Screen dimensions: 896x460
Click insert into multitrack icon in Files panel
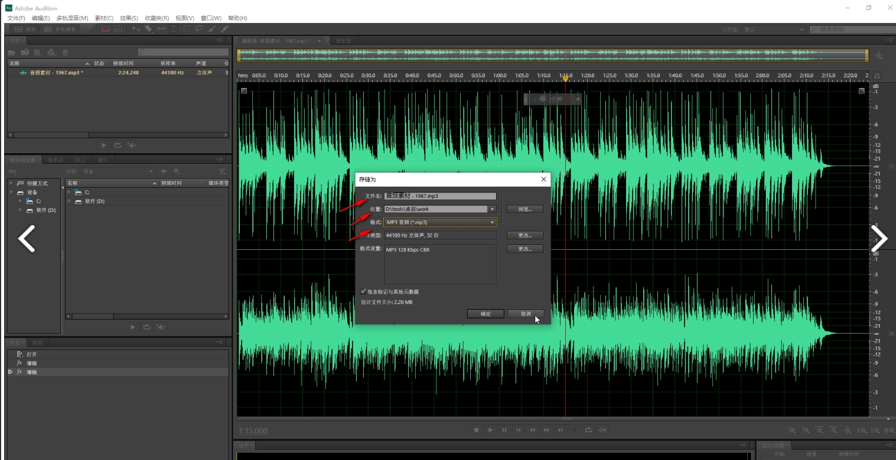[51, 52]
